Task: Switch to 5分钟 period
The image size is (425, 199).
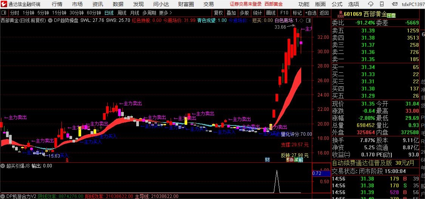Action: 43,13
